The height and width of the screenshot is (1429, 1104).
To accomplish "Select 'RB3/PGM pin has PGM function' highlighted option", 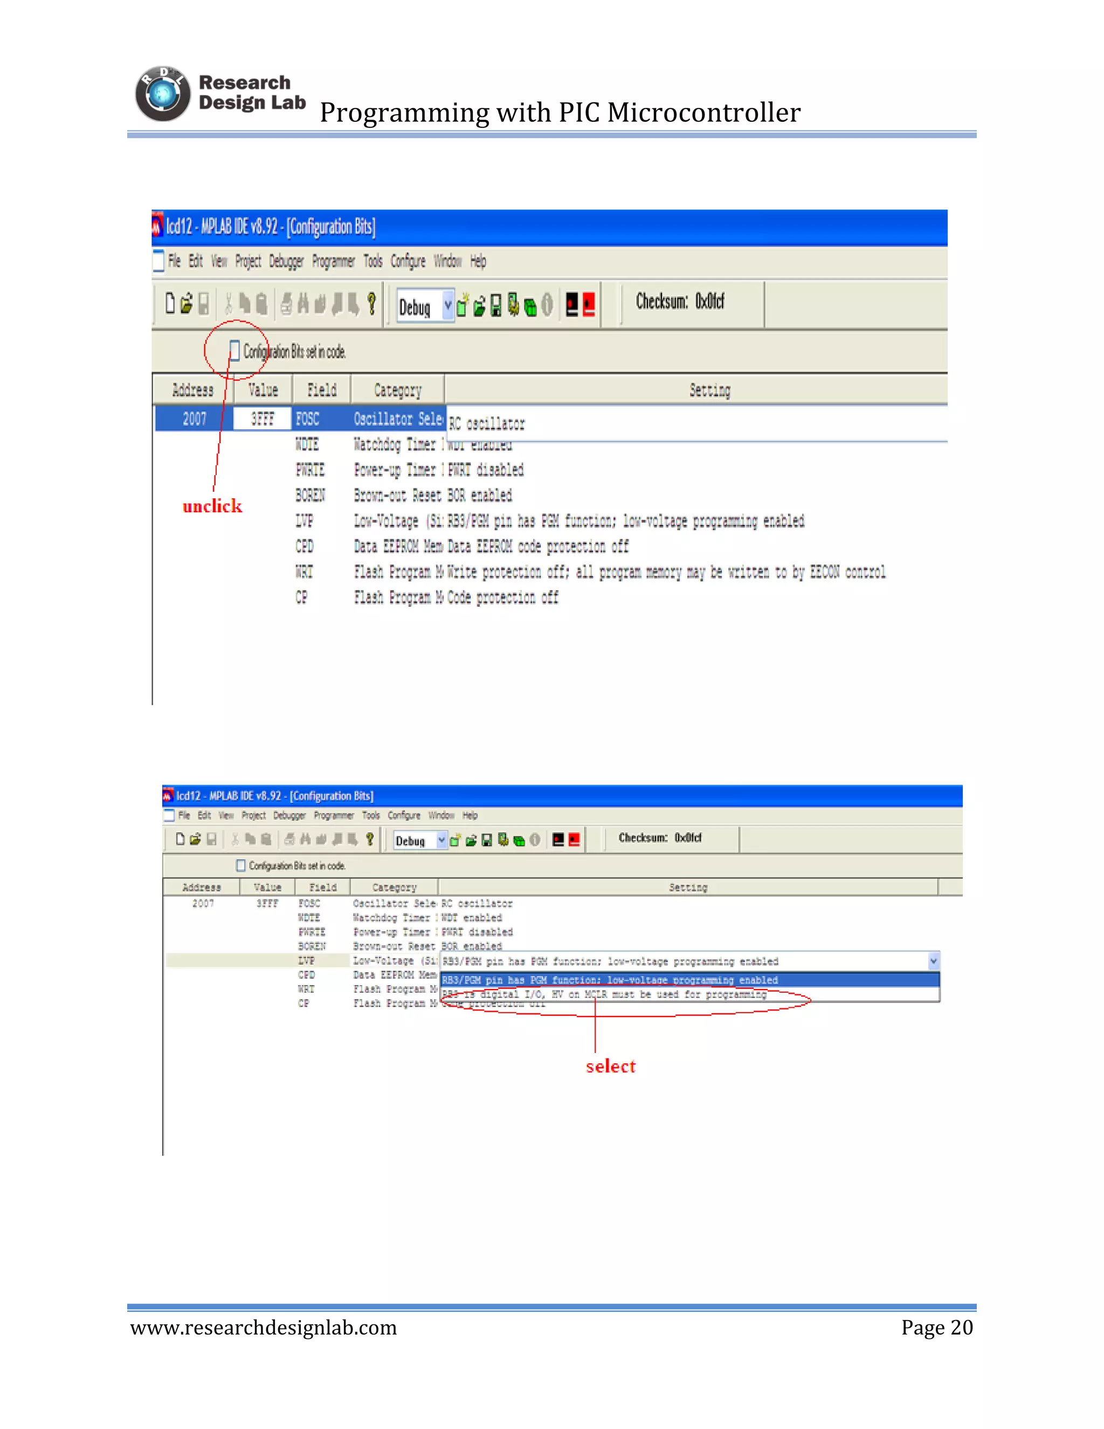I will coord(690,980).
